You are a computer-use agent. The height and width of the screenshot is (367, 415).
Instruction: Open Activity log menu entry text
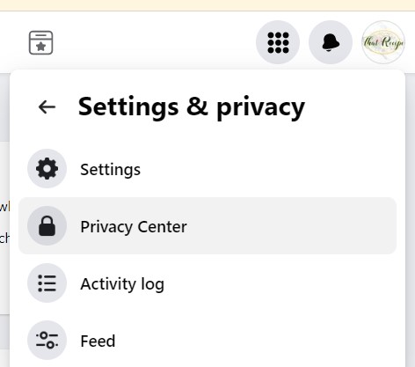(x=122, y=284)
